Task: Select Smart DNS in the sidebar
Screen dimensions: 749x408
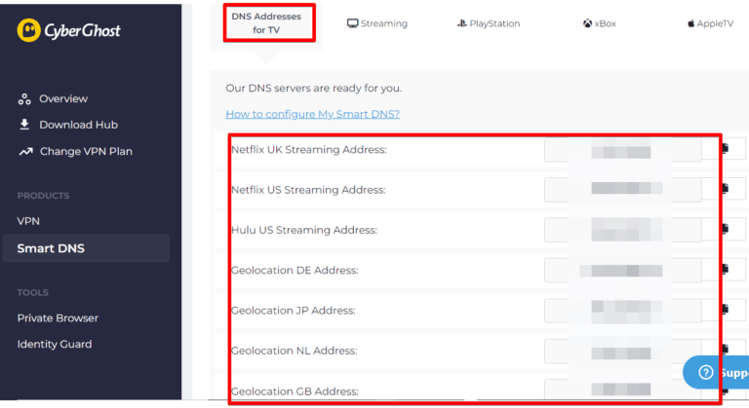Action: point(51,248)
